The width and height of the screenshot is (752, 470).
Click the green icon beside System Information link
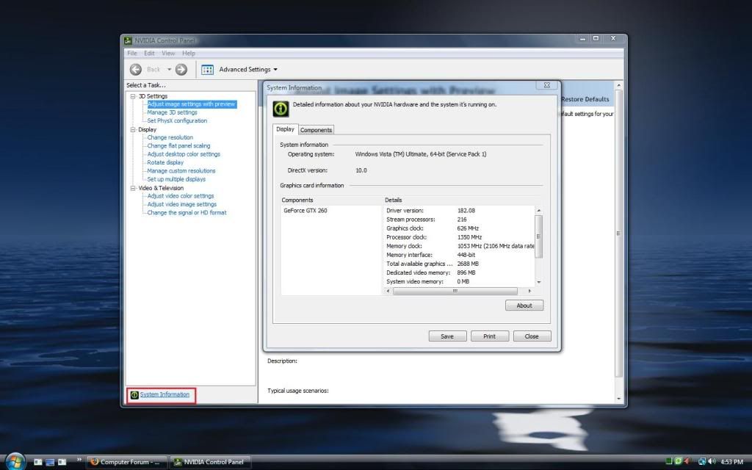click(x=134, y=395)
